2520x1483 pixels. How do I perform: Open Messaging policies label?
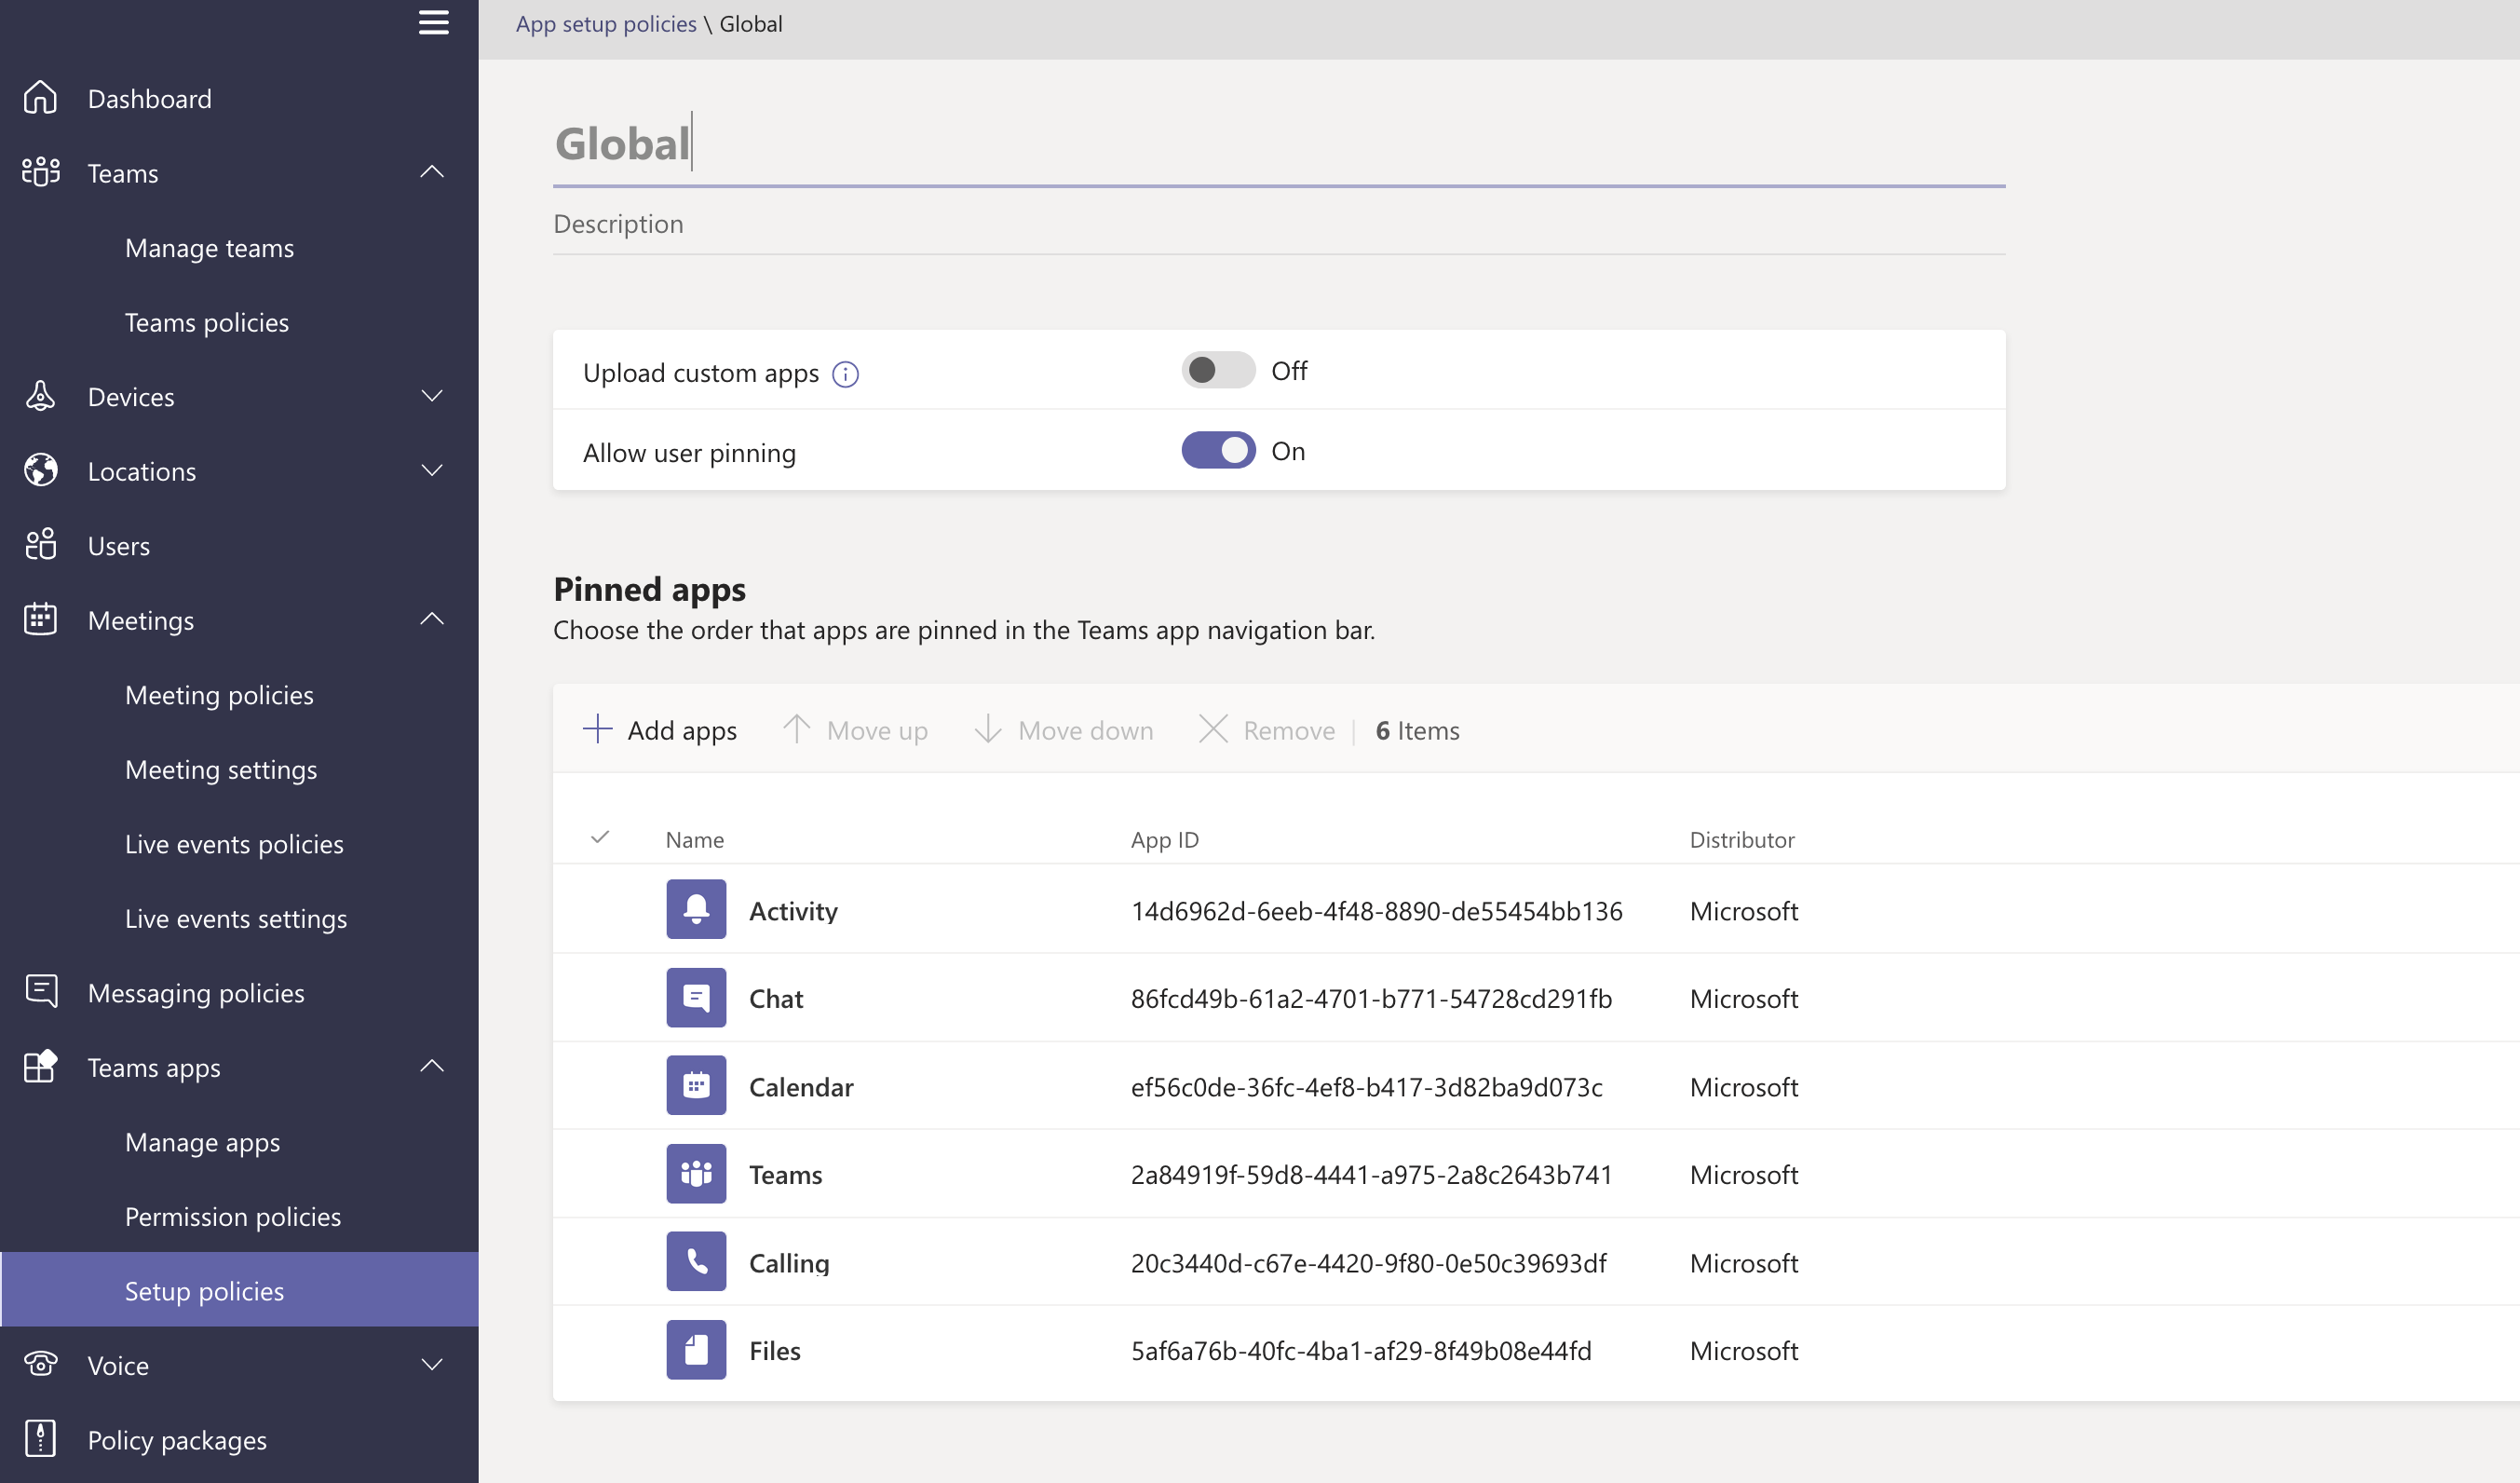196,993
